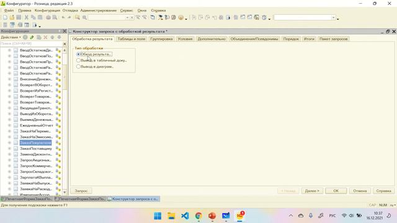
Task: Expand the ЗарплатаКВыплате tree node
Action: pos(9,178)
